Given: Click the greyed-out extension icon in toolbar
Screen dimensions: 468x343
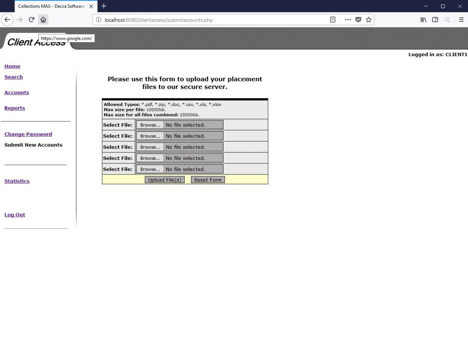Looking at the screenshot, I should [447, 20].
